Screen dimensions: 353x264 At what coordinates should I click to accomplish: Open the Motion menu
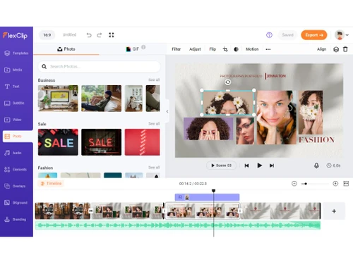252,49
